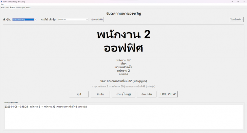Open the LIVE VIEW button
This screenshot has height=133, width=247.
(x=168, y=94)
